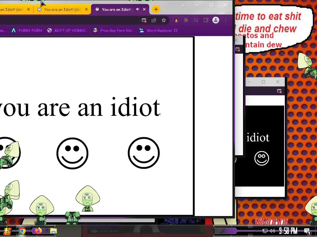The height and width of the screenshot is (237, 317).
Task: Click the avatar extension icon in toolbar
Action: click(176, 20)
